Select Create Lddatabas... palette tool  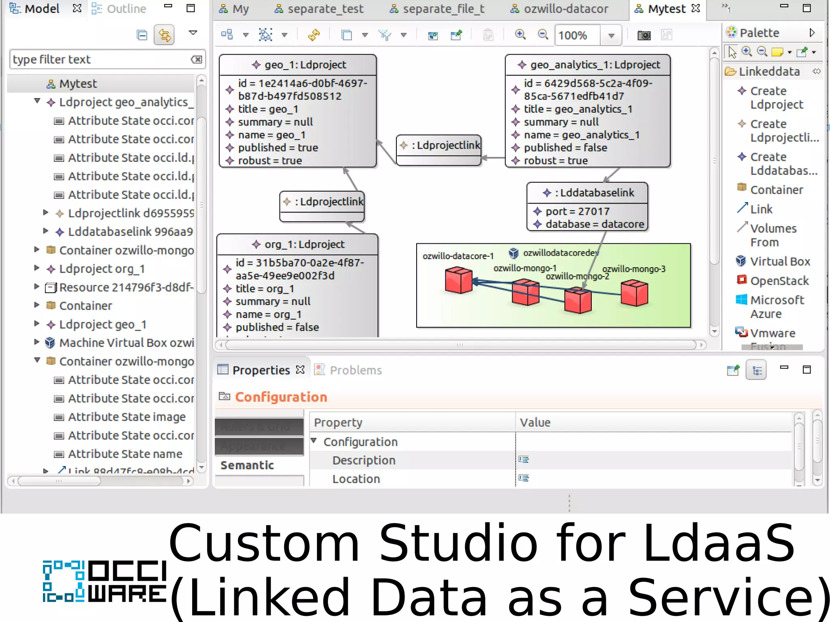point(777,164)
